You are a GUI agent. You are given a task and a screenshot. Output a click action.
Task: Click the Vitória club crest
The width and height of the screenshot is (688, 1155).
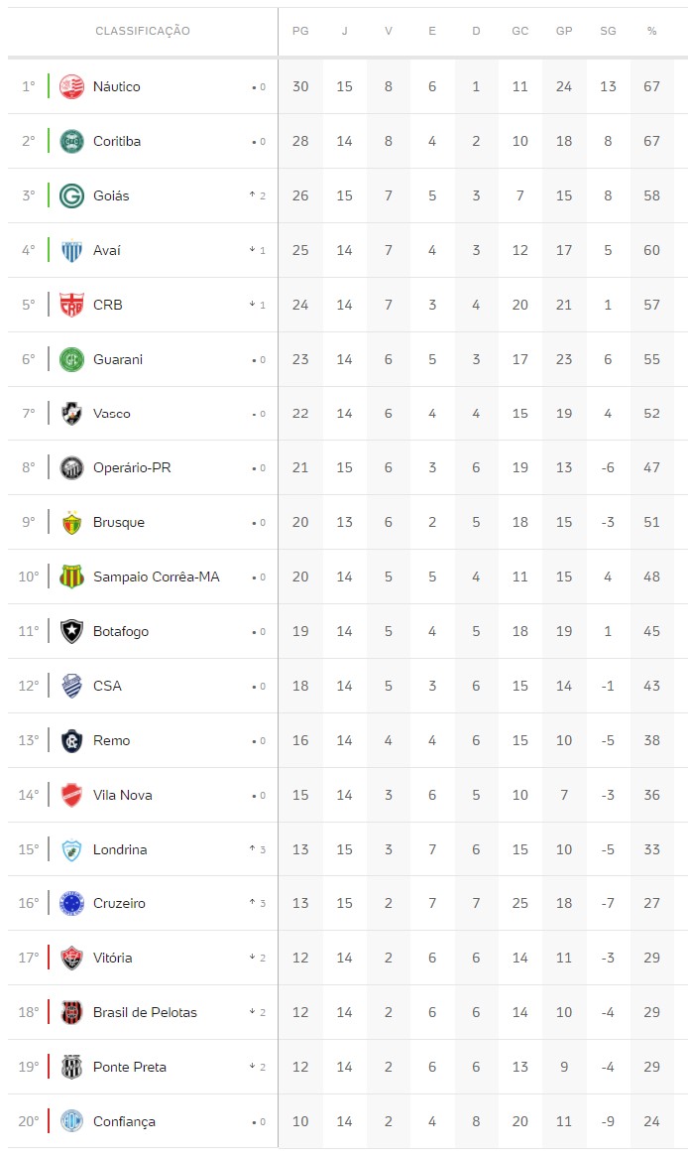point(71,958)
